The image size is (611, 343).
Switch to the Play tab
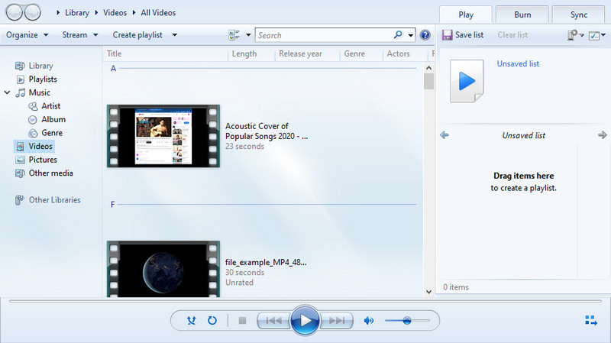(x=466, y=15)
